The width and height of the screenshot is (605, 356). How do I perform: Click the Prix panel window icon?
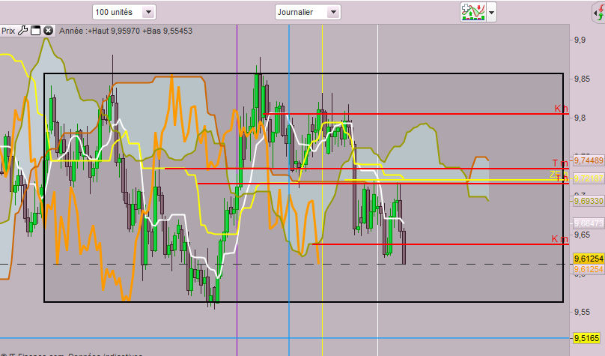pyautogui.click(x=35, y=31)
